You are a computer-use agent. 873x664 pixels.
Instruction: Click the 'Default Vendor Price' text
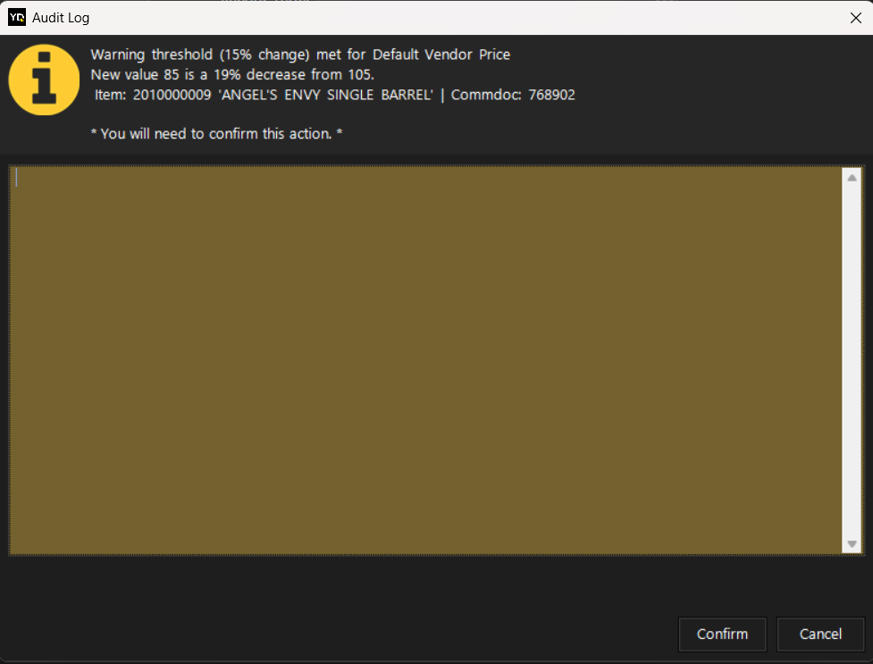click(441, 55)
